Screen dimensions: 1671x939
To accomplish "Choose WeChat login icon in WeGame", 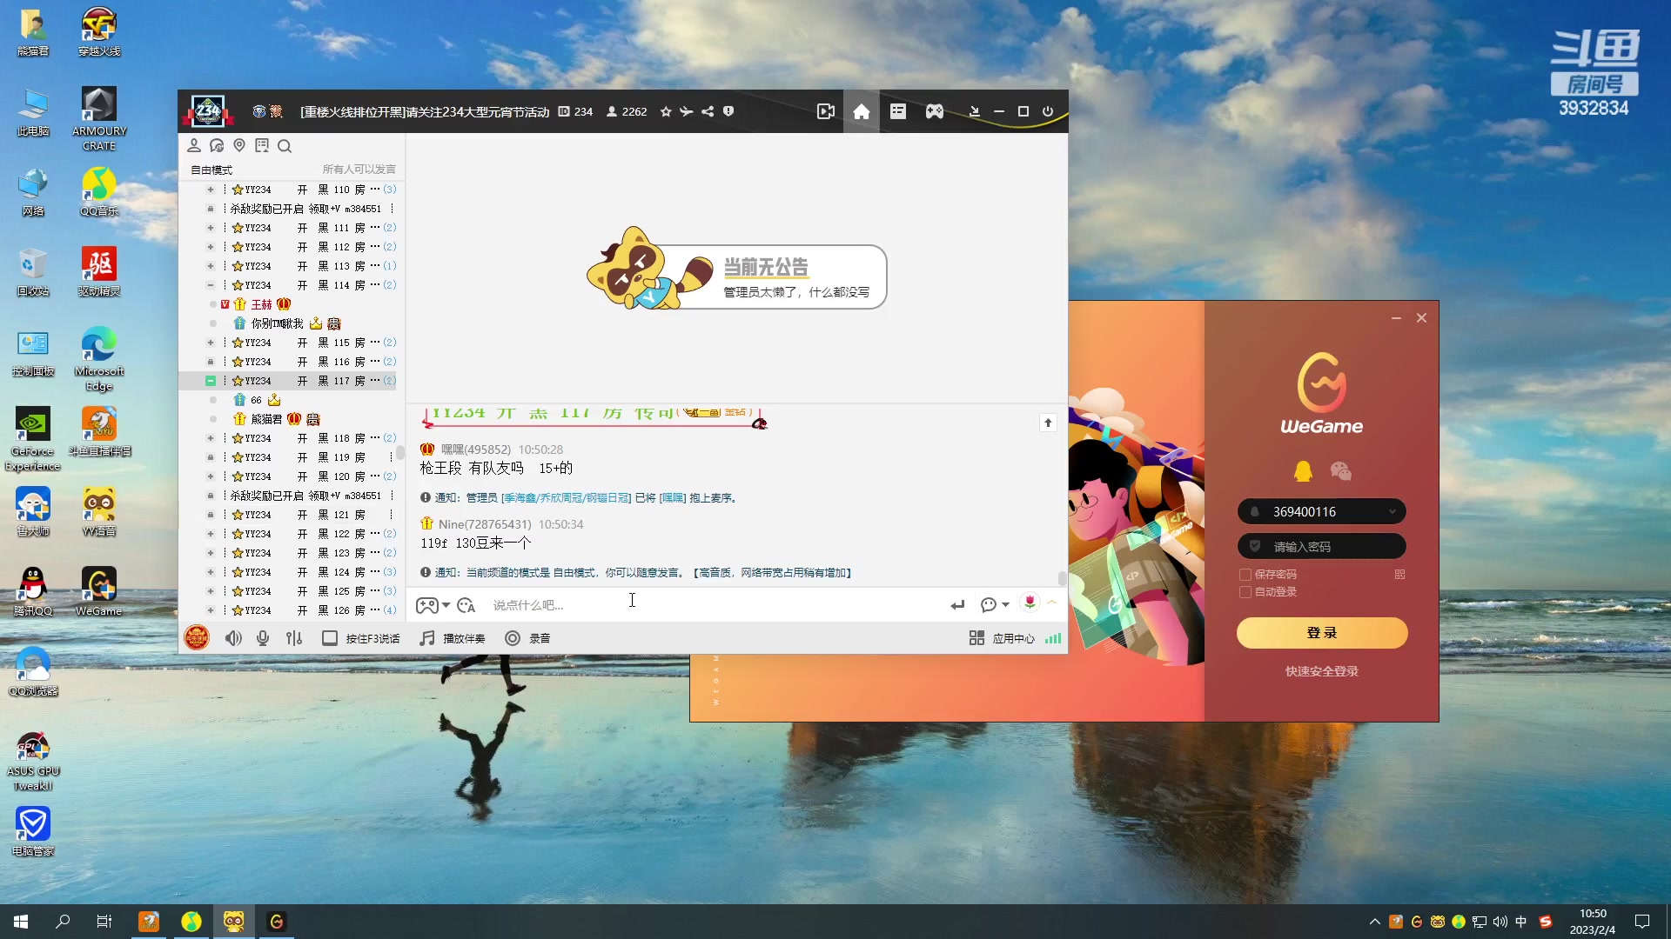I will click(x=1341, y=471).
